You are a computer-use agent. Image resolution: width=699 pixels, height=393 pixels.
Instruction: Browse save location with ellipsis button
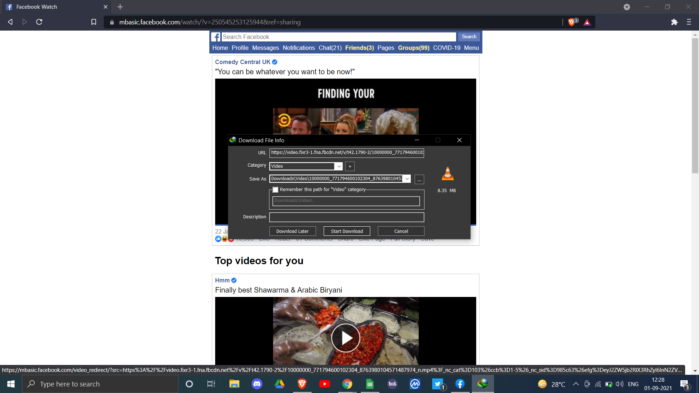(419, 179)
